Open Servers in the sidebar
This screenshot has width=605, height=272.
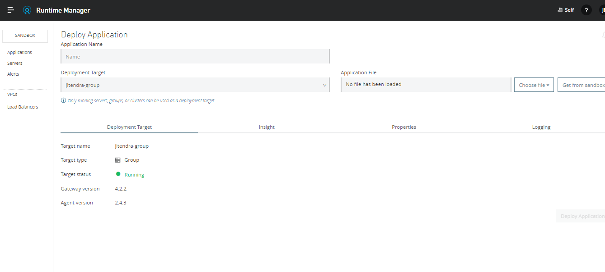[15, 63]
